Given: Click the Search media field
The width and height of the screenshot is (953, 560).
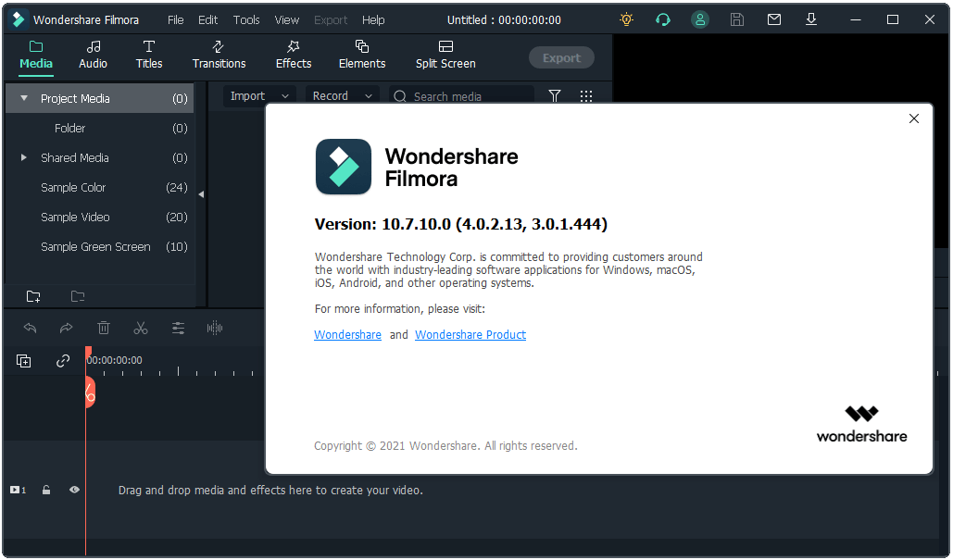Looking at the screenshot, I should (x=461, y=96).
